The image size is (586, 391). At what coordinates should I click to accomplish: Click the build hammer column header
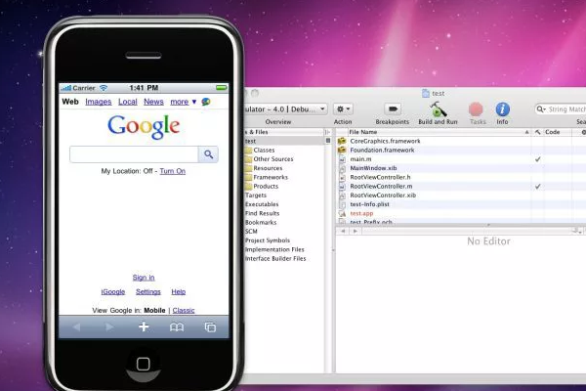coord(537,132)
